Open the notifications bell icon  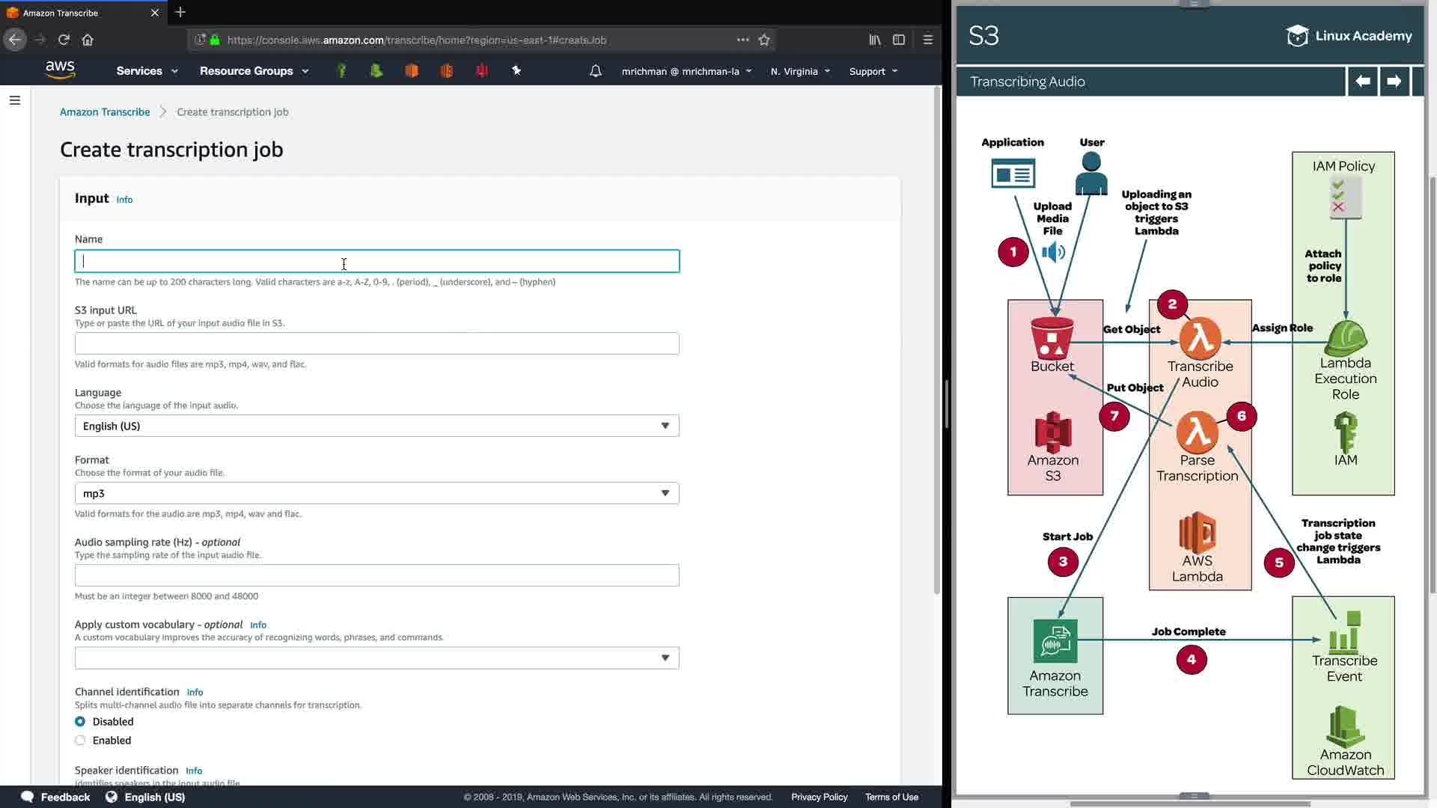595,71
